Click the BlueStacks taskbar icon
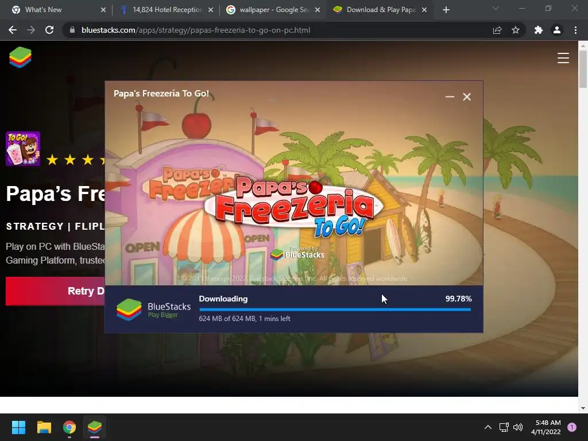The height and width of the screenshot is (441, 588). pyautogui.click(x=95, y=427)
